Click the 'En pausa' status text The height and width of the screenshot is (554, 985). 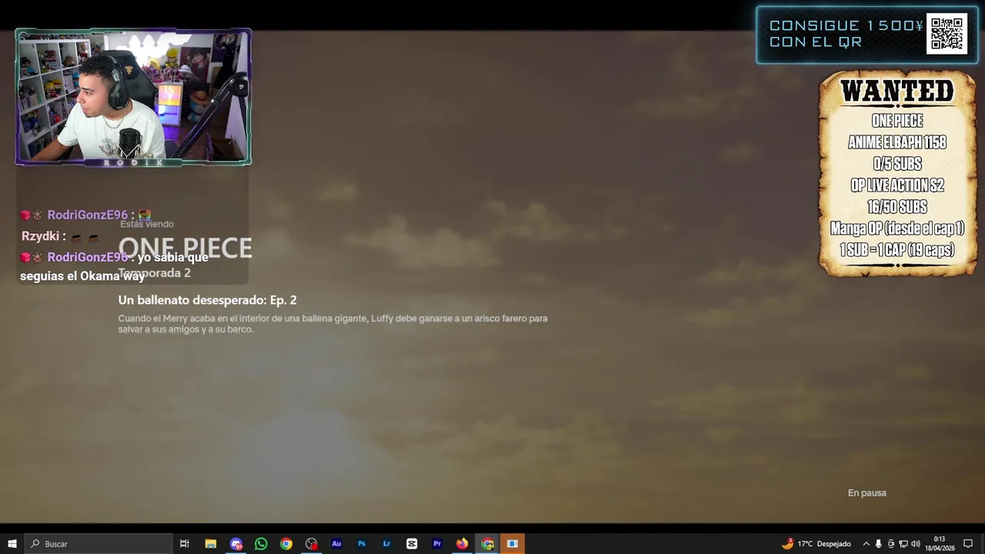click(867, 493)
